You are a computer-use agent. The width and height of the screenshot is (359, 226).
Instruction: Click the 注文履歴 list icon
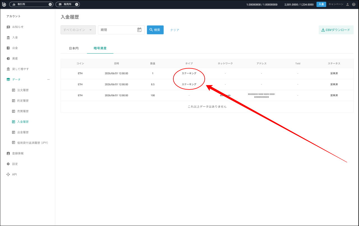pyautogui.click(x=13, y=90)
